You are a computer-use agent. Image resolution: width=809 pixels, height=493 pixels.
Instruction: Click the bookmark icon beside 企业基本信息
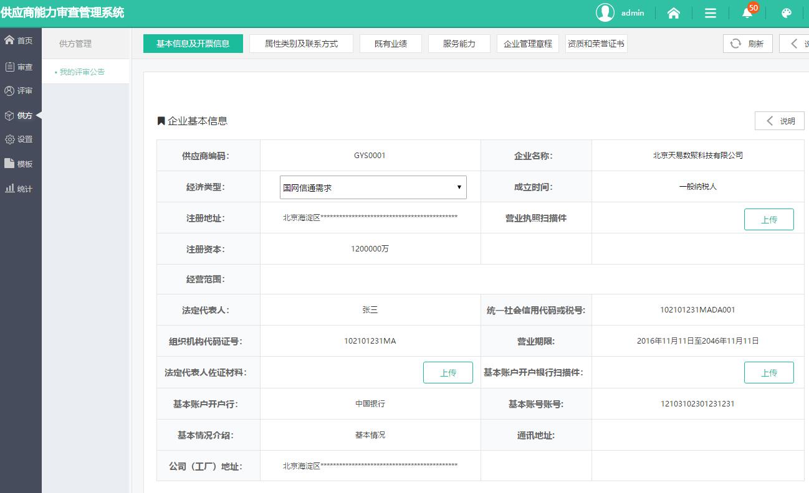161,121
